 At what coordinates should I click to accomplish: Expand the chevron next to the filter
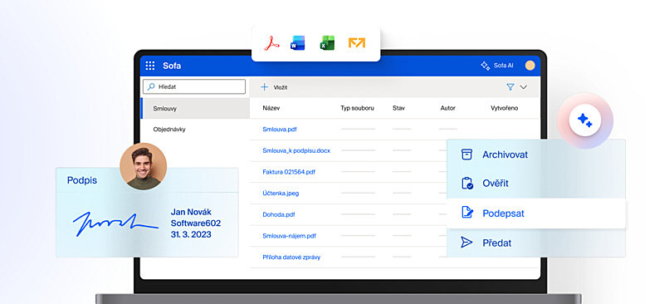(524, 87)
